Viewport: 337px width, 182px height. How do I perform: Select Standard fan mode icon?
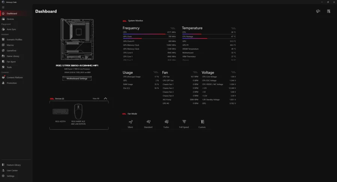(x=148, y=122)
